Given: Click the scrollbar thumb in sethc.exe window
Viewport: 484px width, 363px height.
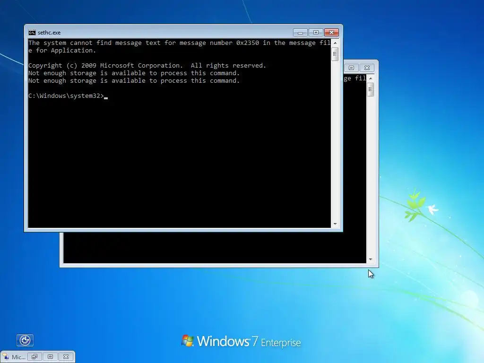Looking at the screenshot, I should (335, 54).
